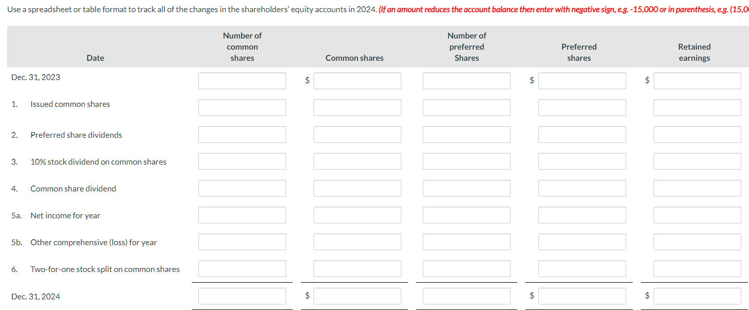Click Other comprehensive (loss) common shares amount field
Viewport: 749px width, 310px height.
click(357, 242)
